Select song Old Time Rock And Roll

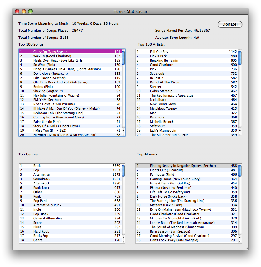point(70,82)
